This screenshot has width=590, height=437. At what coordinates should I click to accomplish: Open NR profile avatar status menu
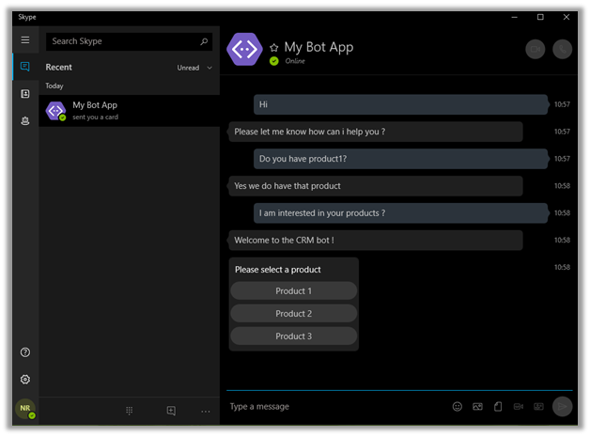tap(25, 408)
